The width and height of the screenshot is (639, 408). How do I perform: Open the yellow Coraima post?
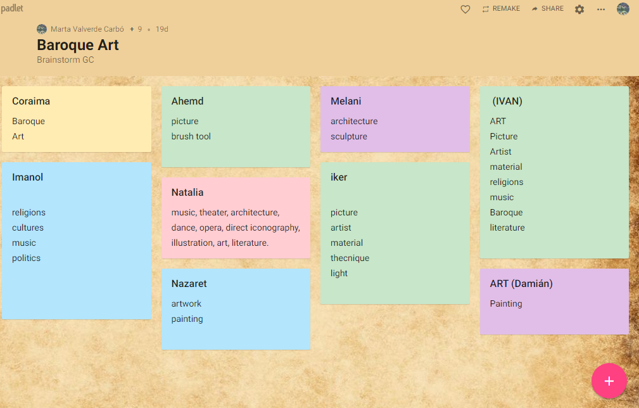[77, 119]
